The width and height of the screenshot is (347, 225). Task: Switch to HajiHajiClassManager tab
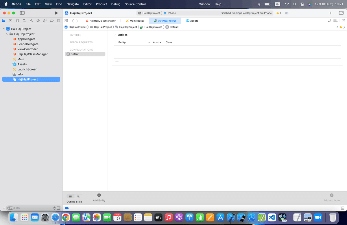point(100,21)
